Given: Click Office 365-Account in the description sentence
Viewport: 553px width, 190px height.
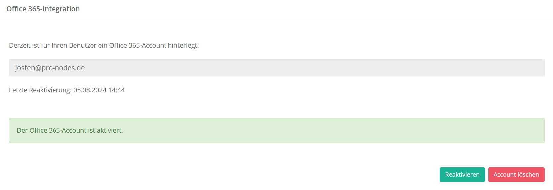Looking at the screenshot, I should (x=138, y=45).
